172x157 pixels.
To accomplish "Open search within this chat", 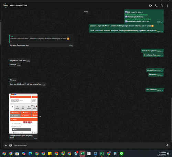I will (162, 5).
